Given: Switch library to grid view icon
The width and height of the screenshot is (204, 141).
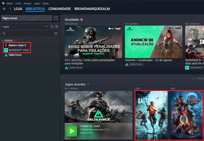Looking at the screenshot, I should (x=56, y=18).
